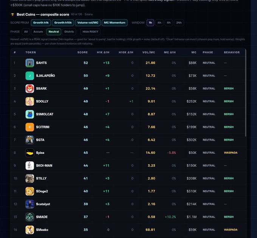Switch to the 24h window
The width and height of the screenshot is (257, 238).
pos(179,23)
